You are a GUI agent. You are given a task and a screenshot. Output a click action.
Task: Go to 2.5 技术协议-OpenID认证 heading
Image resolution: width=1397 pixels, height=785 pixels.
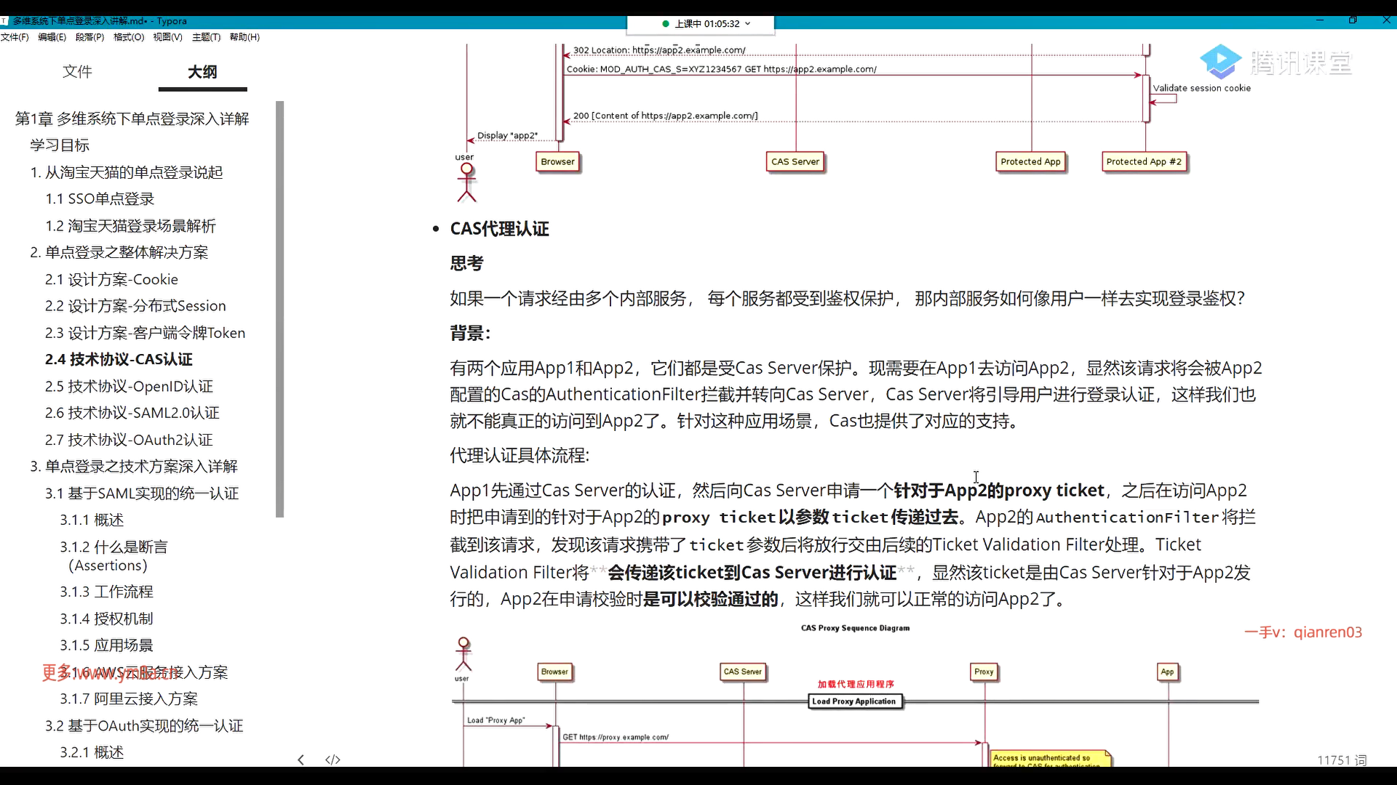click(129, 386)
